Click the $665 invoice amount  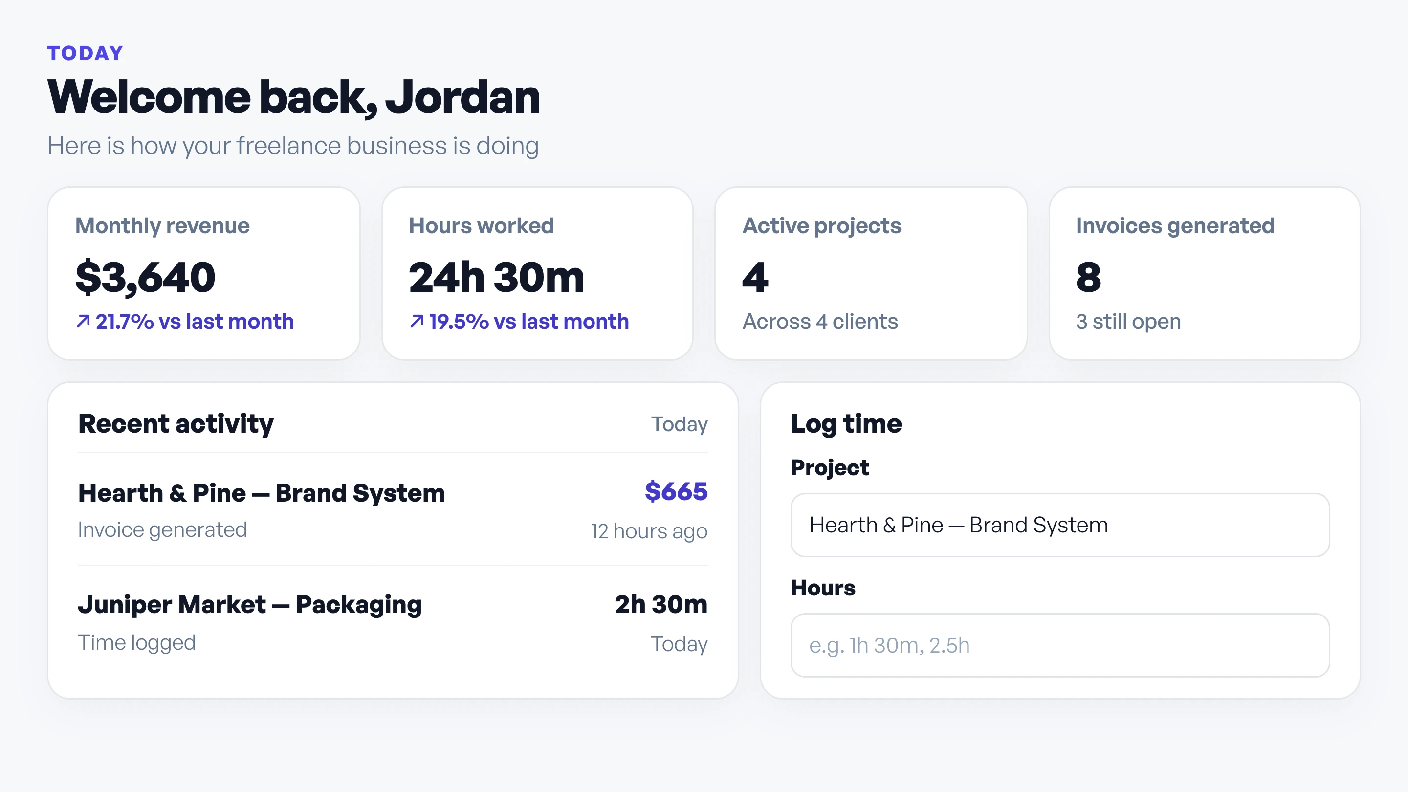[x=676, y=491]
